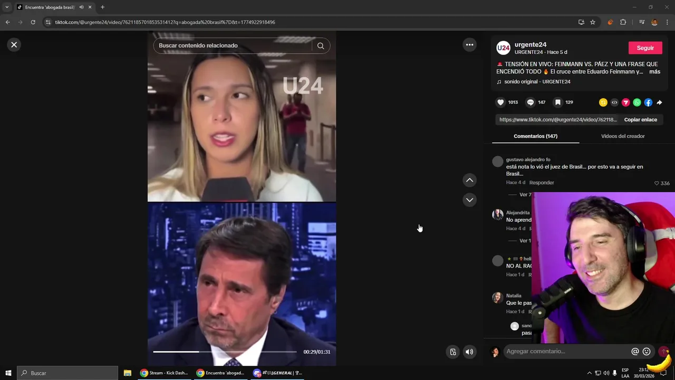Click the magnifier icon in related search
The height and width of the screenshot is (380, 675).
pyautogui.click(x=321, y=45)
